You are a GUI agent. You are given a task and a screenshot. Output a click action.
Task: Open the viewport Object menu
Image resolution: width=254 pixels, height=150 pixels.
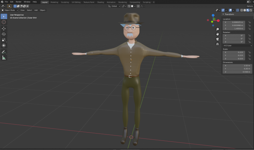[x=43, y=10]
